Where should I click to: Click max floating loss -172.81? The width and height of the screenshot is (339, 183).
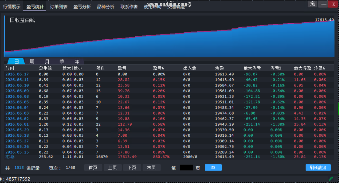pyautogui.click(x=252, y=96)
